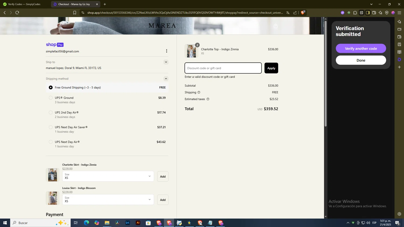Click the taskbar Buscar search box
Image resolution: width=404 pixels, height=227 pixels.
(40, 223)
